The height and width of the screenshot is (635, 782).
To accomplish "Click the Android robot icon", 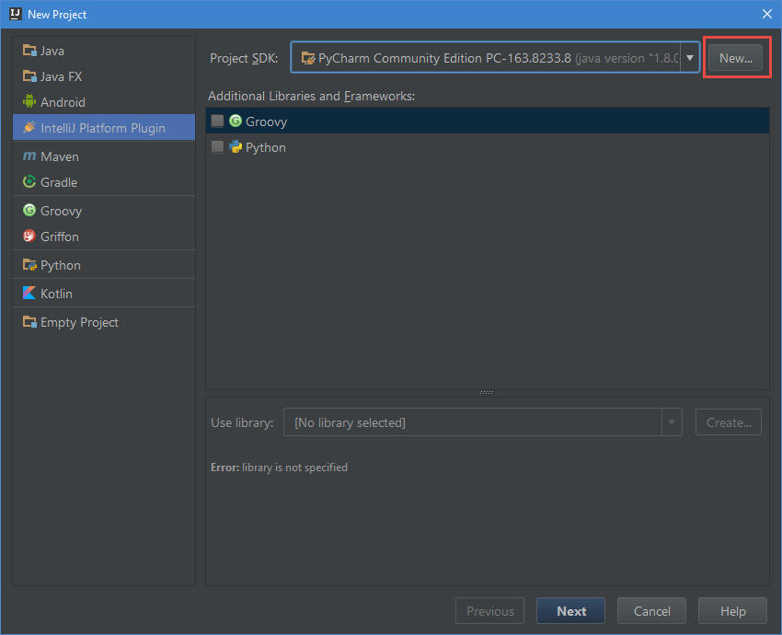I will (29, 102).
